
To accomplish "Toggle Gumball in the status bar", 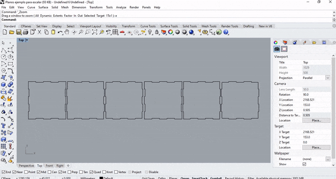I will click(216, 178).
